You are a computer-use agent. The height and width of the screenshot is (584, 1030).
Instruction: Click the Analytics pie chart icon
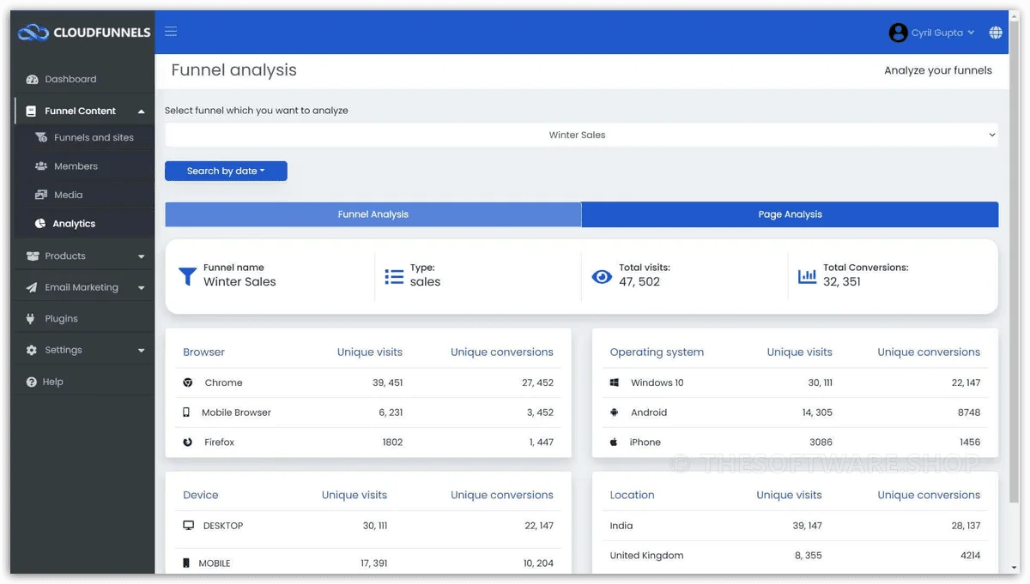tap(40, 224)
